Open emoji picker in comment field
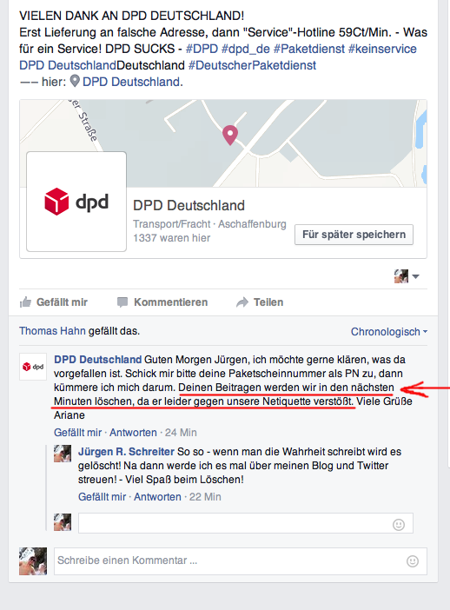This screenshot has width=450, height=610. (413, 561)
